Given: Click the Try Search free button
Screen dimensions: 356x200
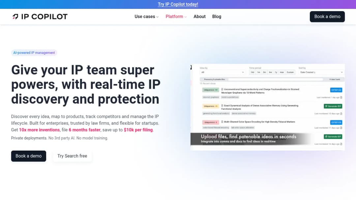Looking at the screenshot, I should [72, 156].
